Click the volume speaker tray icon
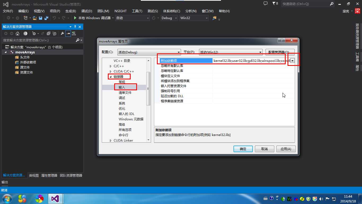 [x=321, y=199]
